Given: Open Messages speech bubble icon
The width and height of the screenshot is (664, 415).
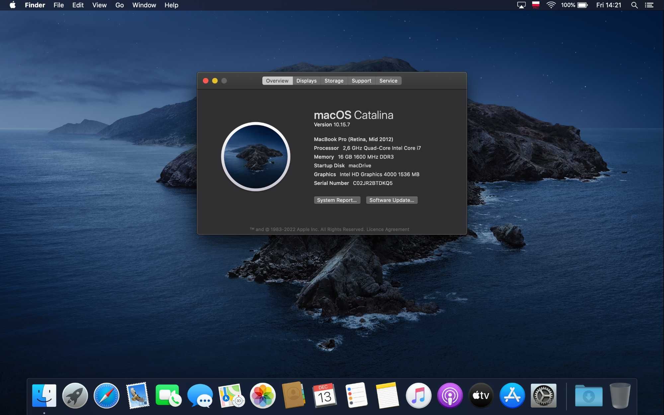Looking at the screenshot, I should 200,395.
